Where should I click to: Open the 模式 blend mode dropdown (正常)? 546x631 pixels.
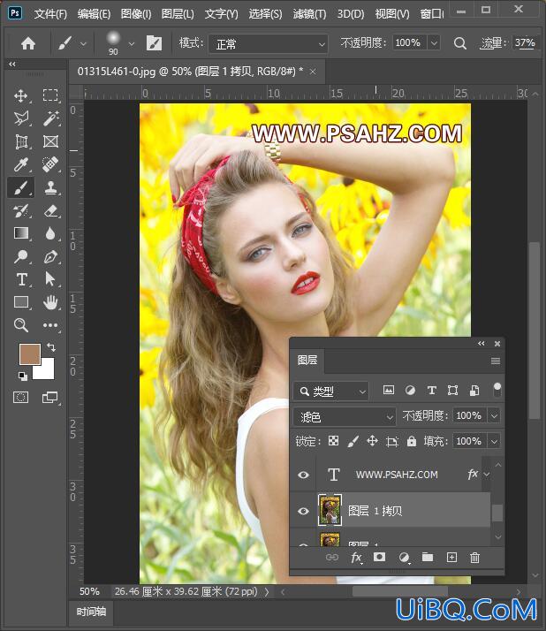point(268,43)
